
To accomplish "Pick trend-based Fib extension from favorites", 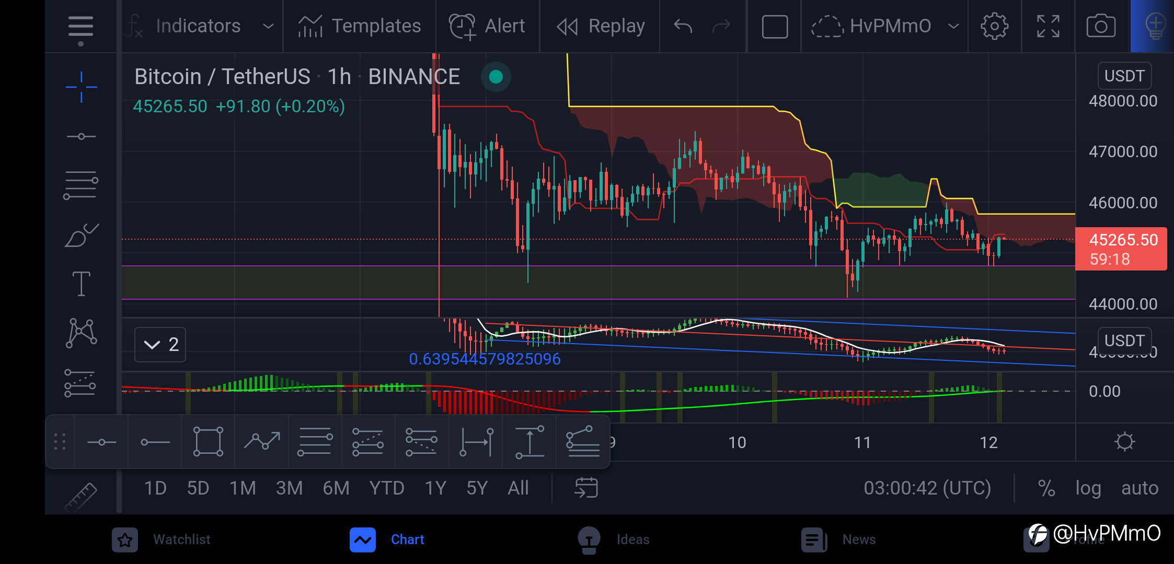I will [x=368, y=442].
